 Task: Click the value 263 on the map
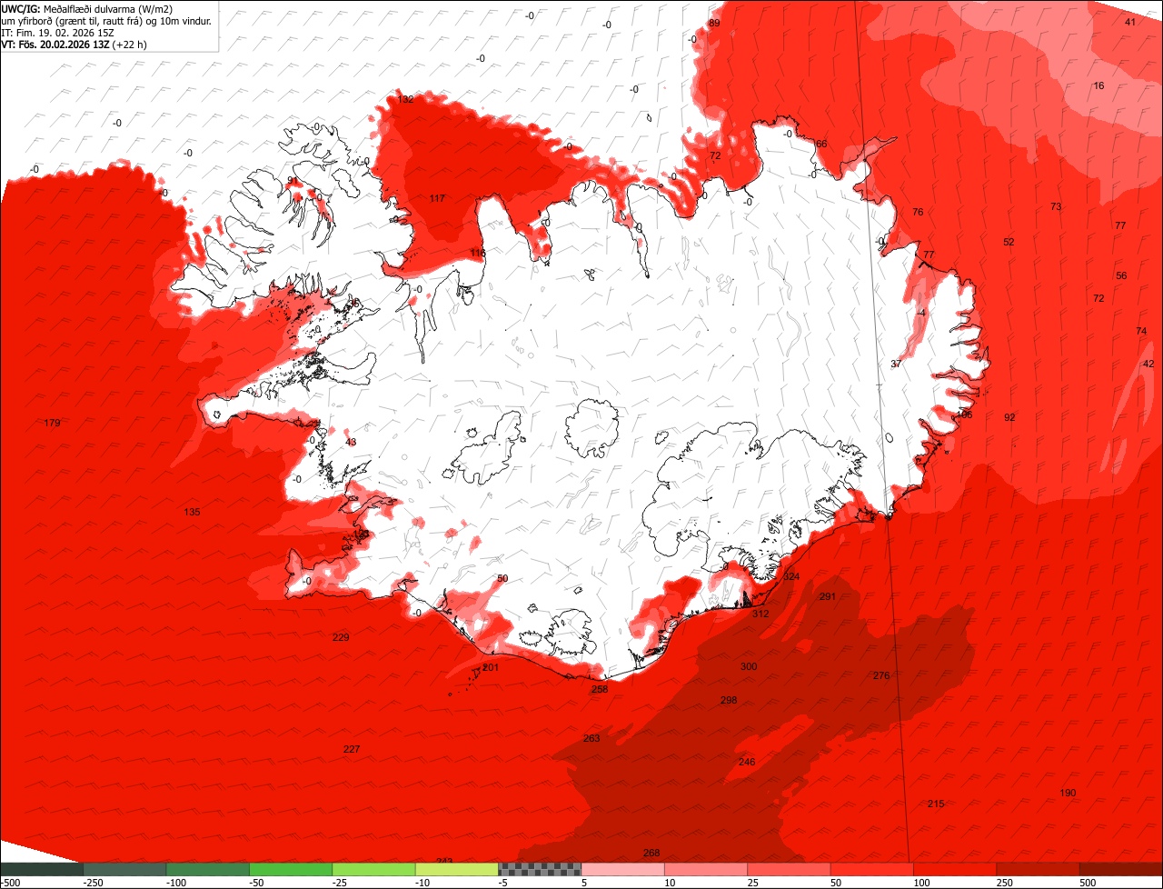tap(591, 738)
